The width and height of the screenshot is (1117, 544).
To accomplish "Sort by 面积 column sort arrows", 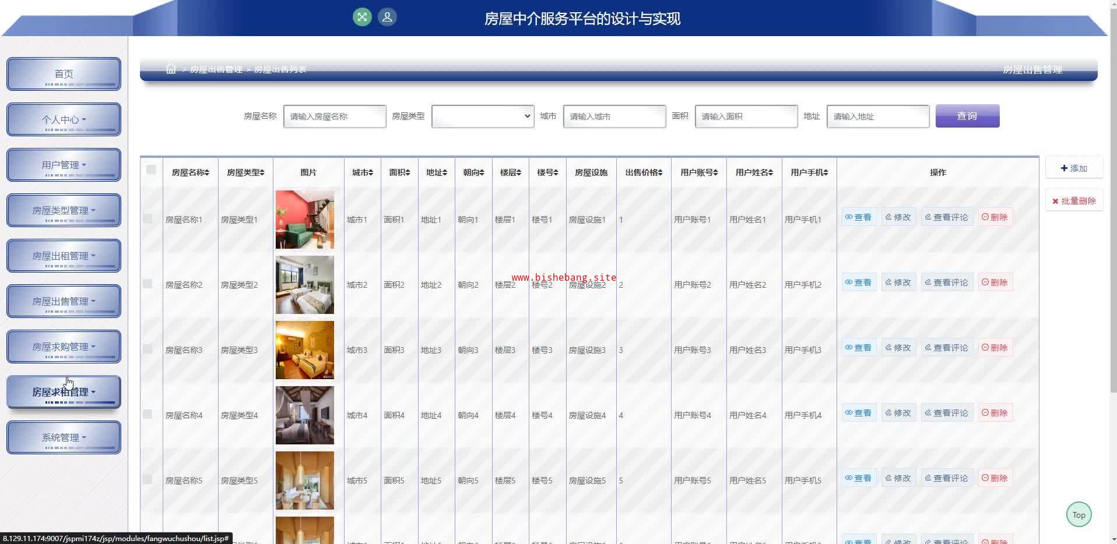I will 408,173.
